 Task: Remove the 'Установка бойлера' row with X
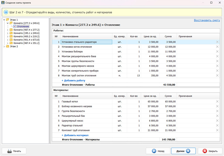pos(217,52)
